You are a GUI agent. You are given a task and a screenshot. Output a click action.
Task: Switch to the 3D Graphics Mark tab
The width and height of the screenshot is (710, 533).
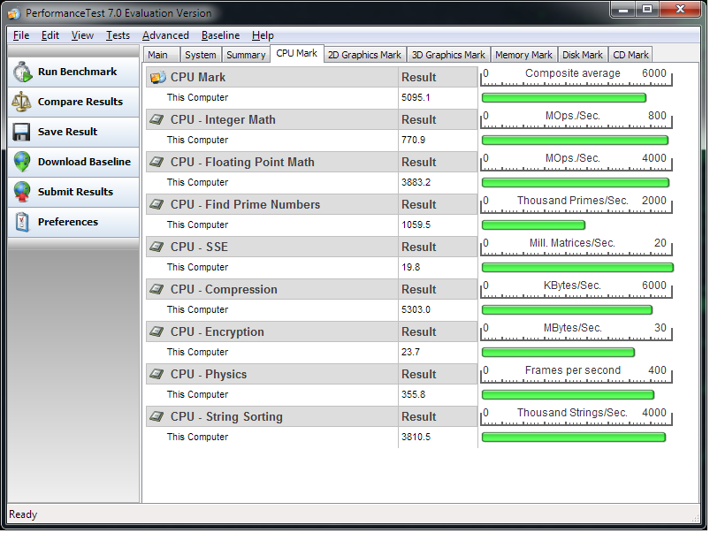[x=448, y=55]
